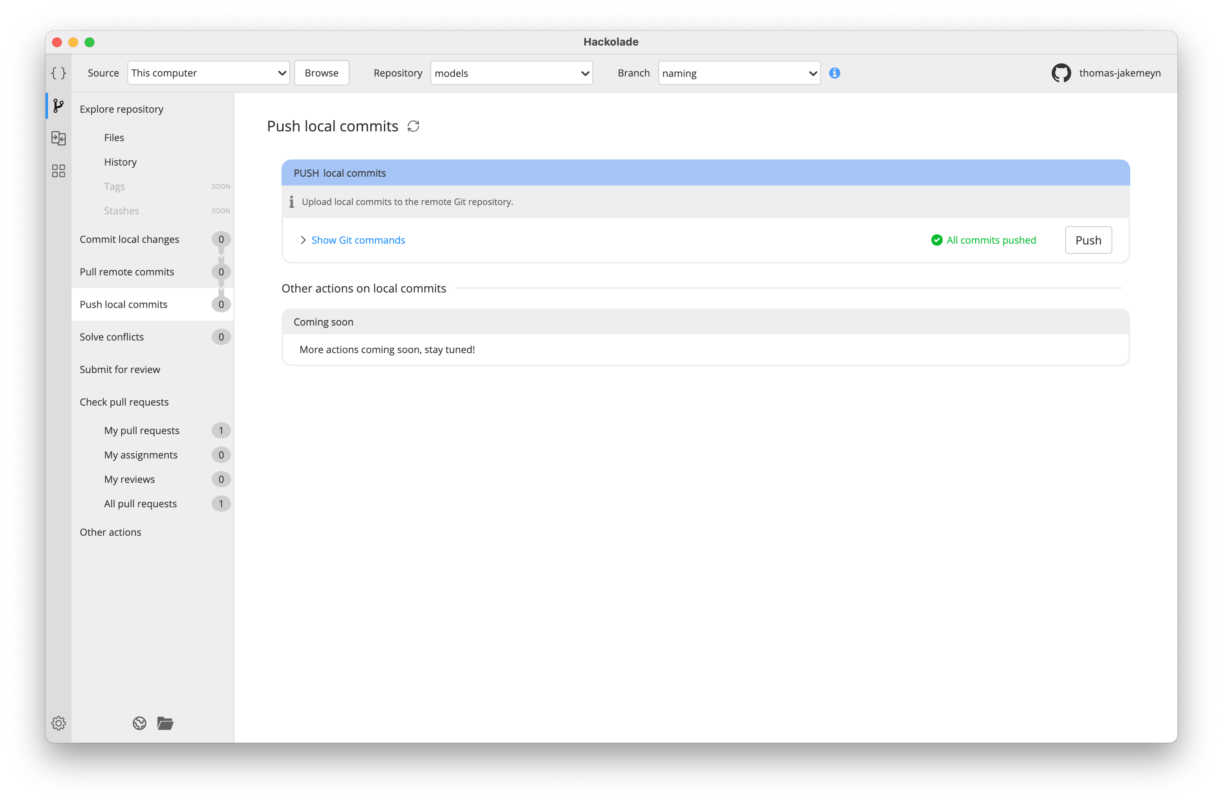Open settings gear icon at bottom left

point(59,723)
